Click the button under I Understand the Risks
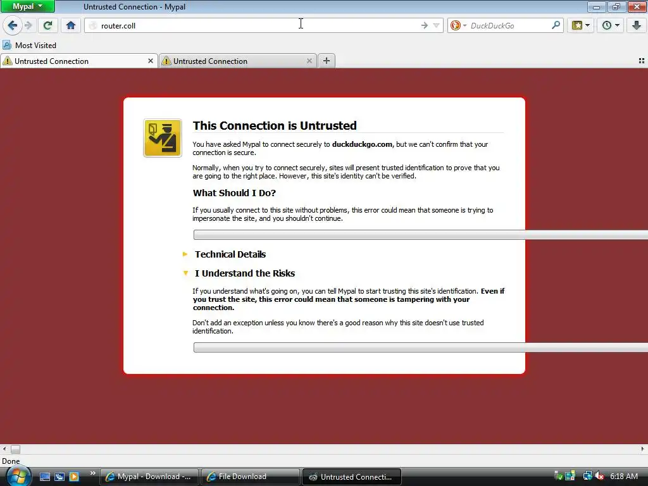This screenshot has height=486, width=648. point(420,347)
